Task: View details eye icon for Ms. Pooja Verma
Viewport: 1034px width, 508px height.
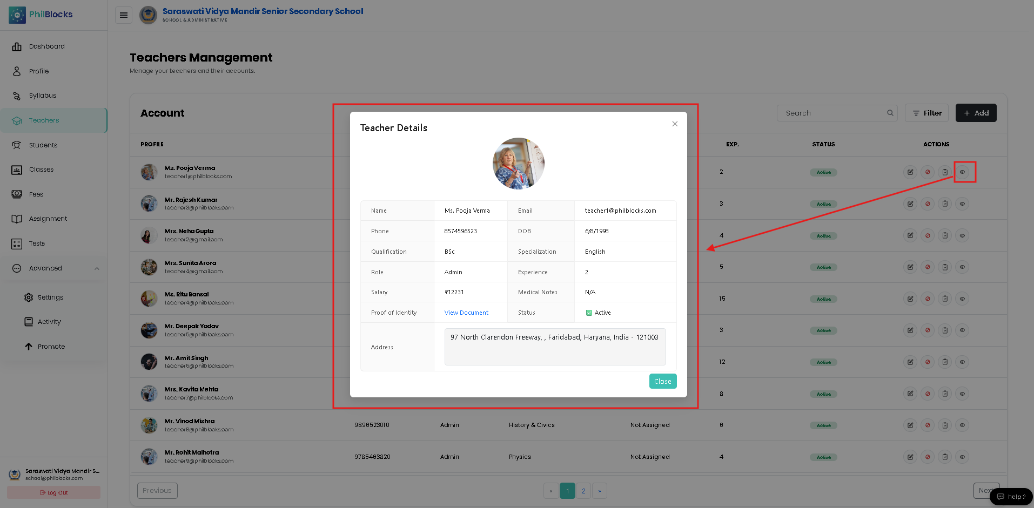Action: coord(962,172)
